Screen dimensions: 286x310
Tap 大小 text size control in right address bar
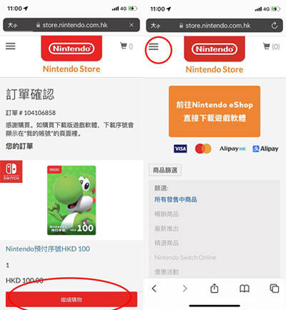pos(155,26)
